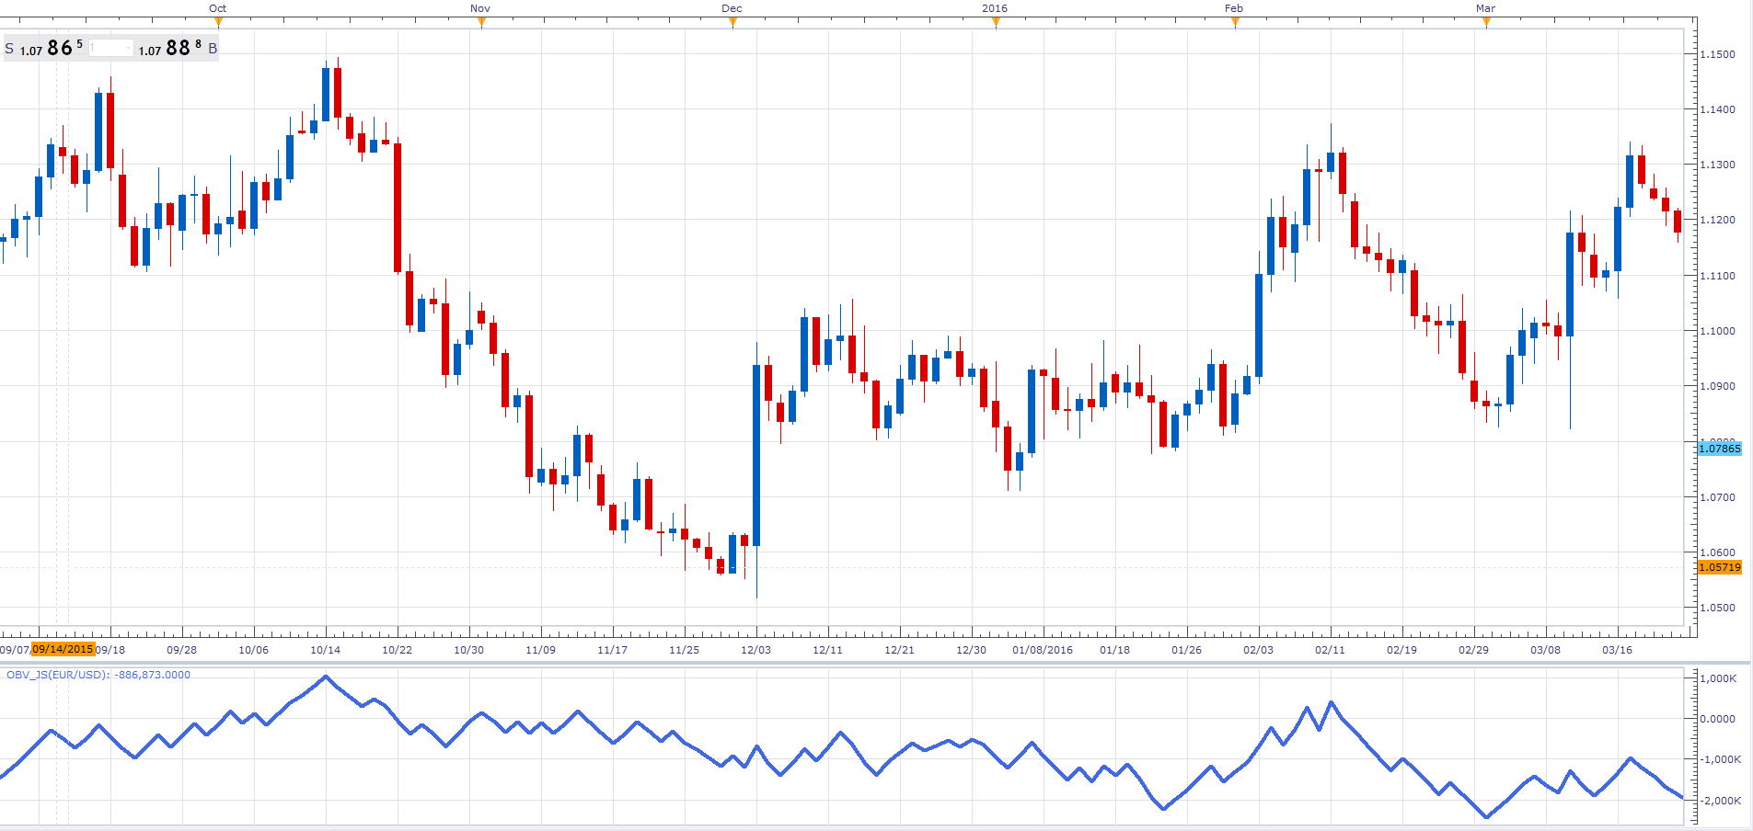Click the blue 1.07865 current price tag
Viewport: 1753px width, 831px height.
point(1720,449)
